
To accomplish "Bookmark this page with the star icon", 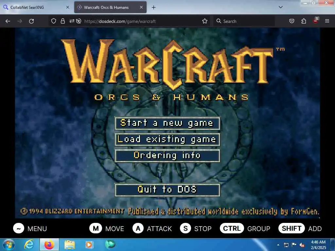I will [205, 21].
